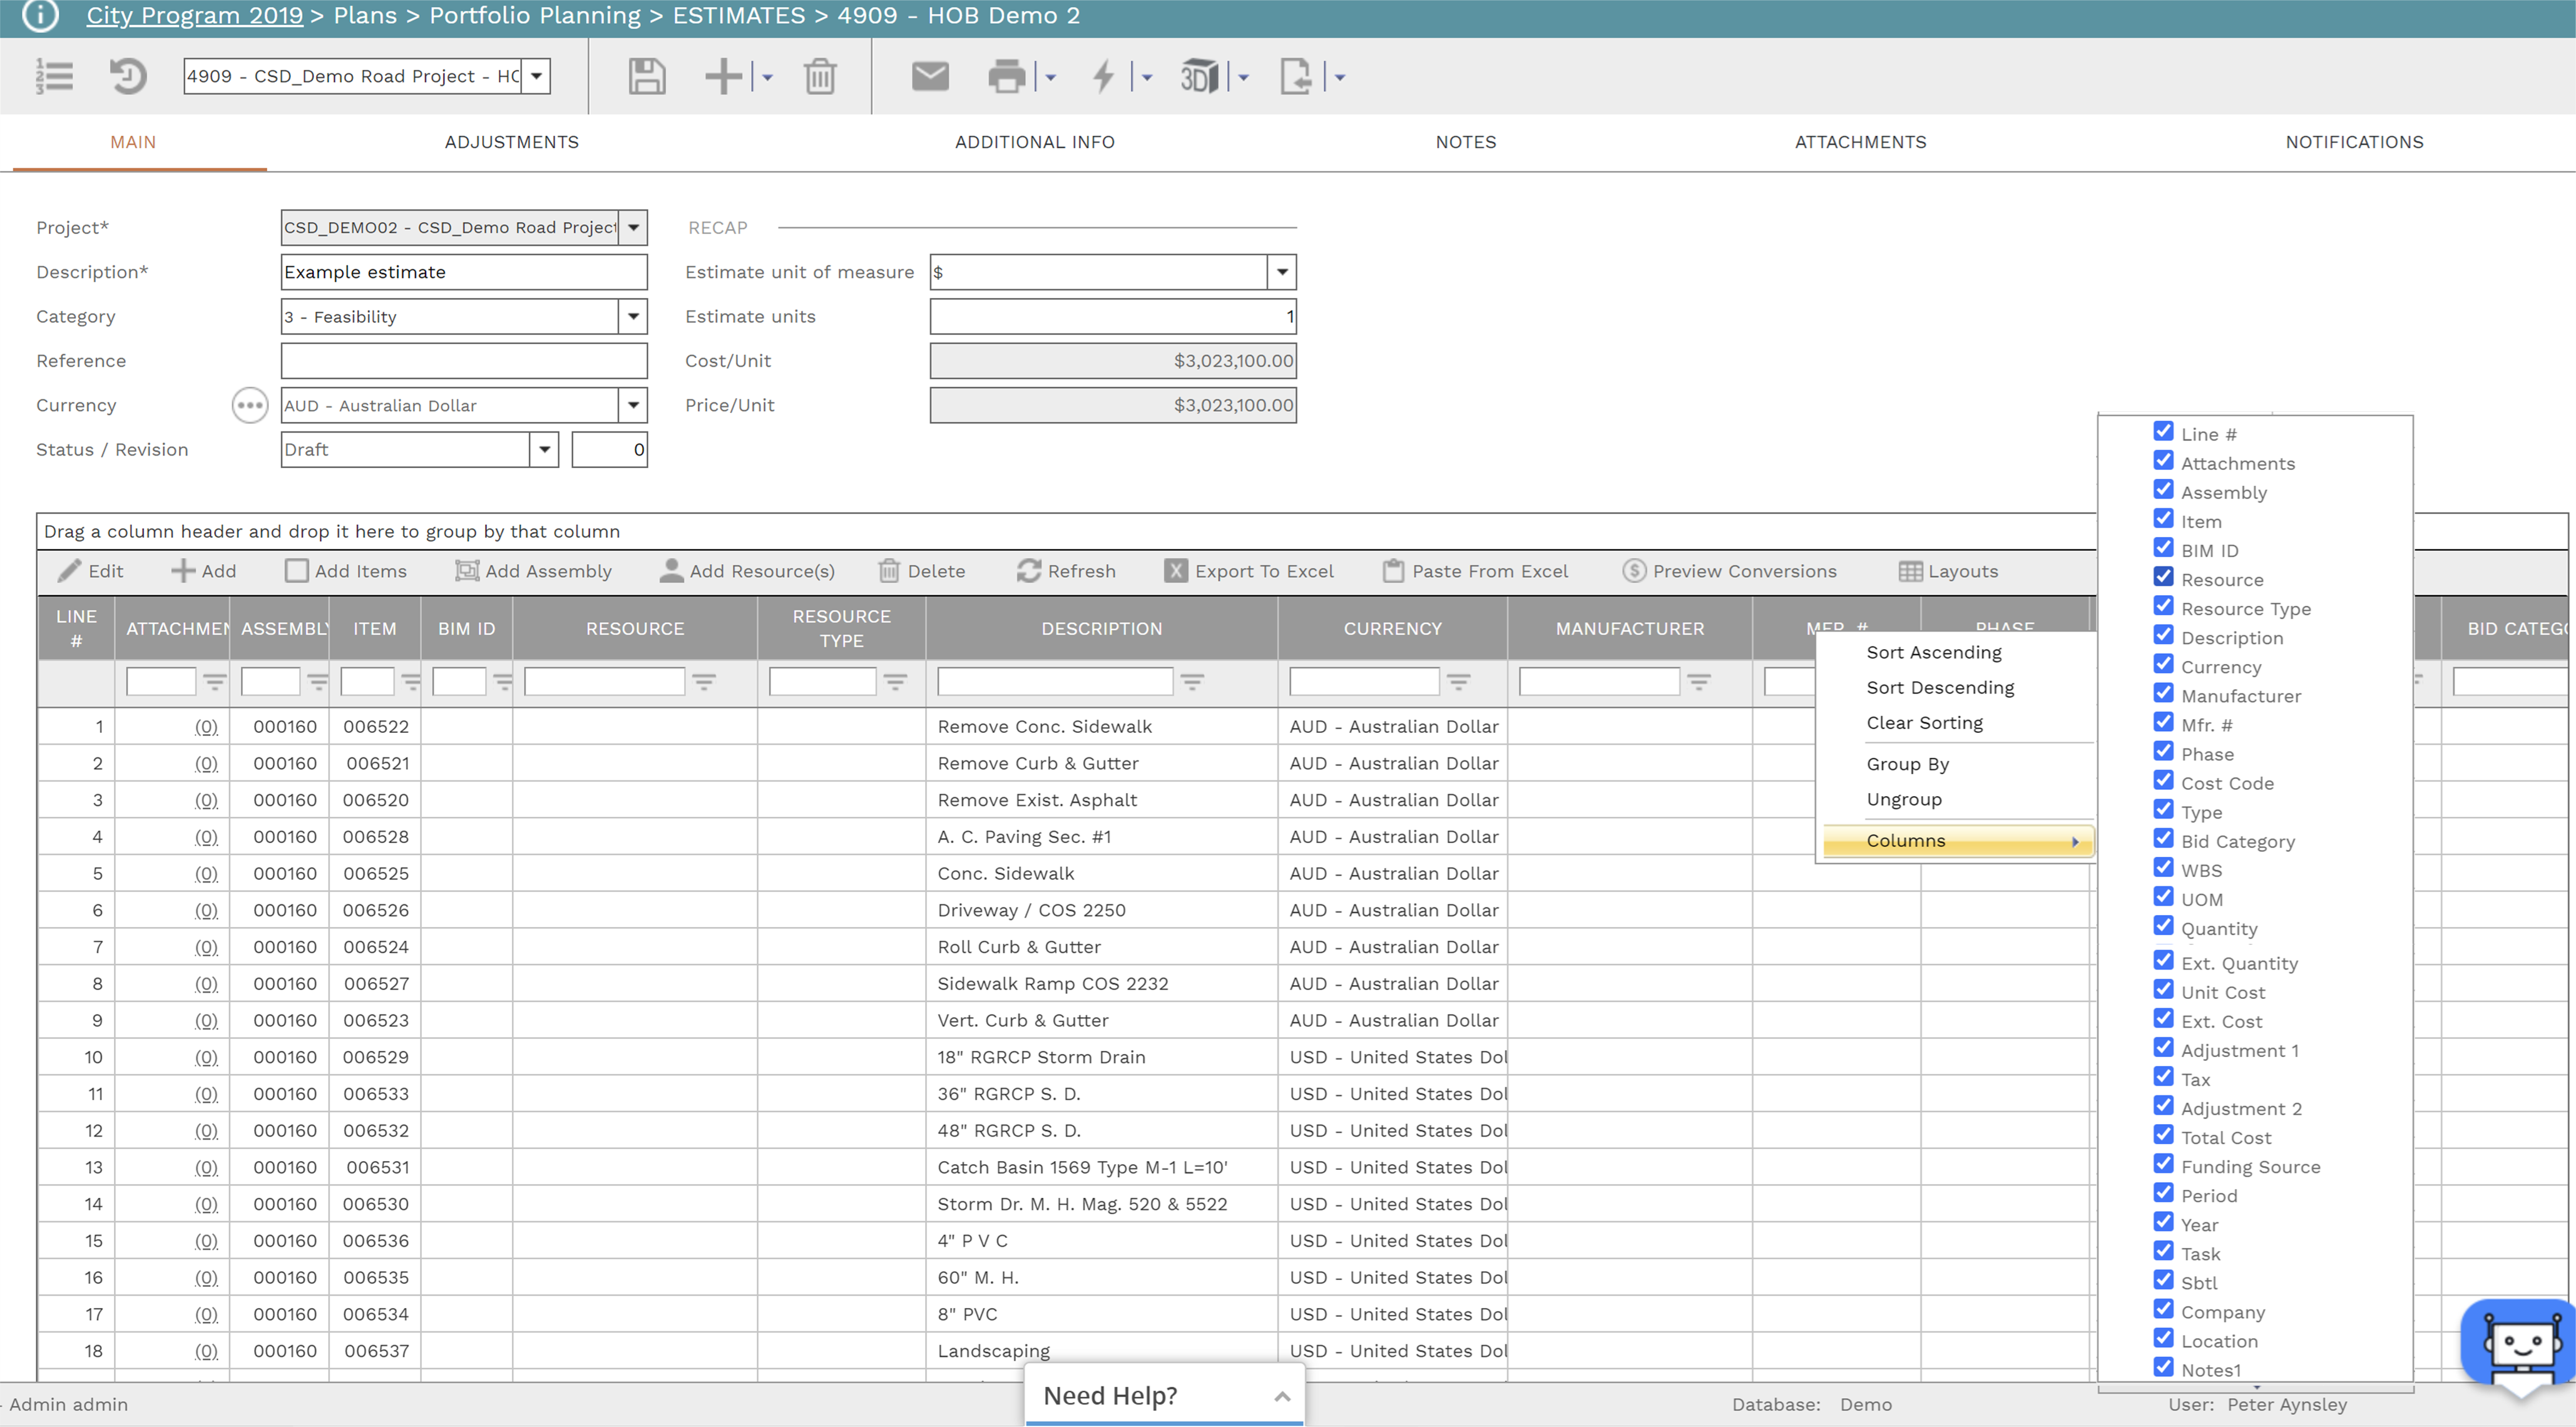The image size is (2576, 1427).
Task: Click the Resource Type column header
Action: coord(841,628)
